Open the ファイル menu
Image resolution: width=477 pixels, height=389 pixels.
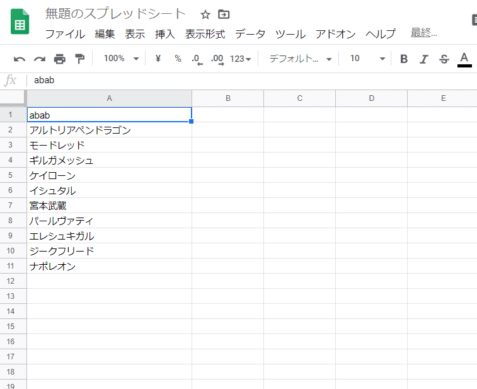tap(65, 34)
